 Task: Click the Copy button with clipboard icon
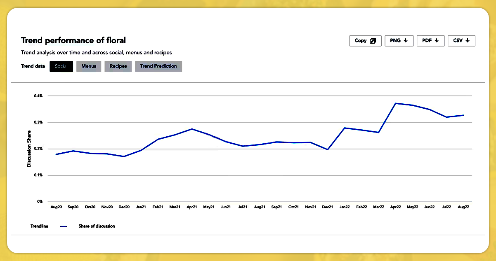pos(365,41)
